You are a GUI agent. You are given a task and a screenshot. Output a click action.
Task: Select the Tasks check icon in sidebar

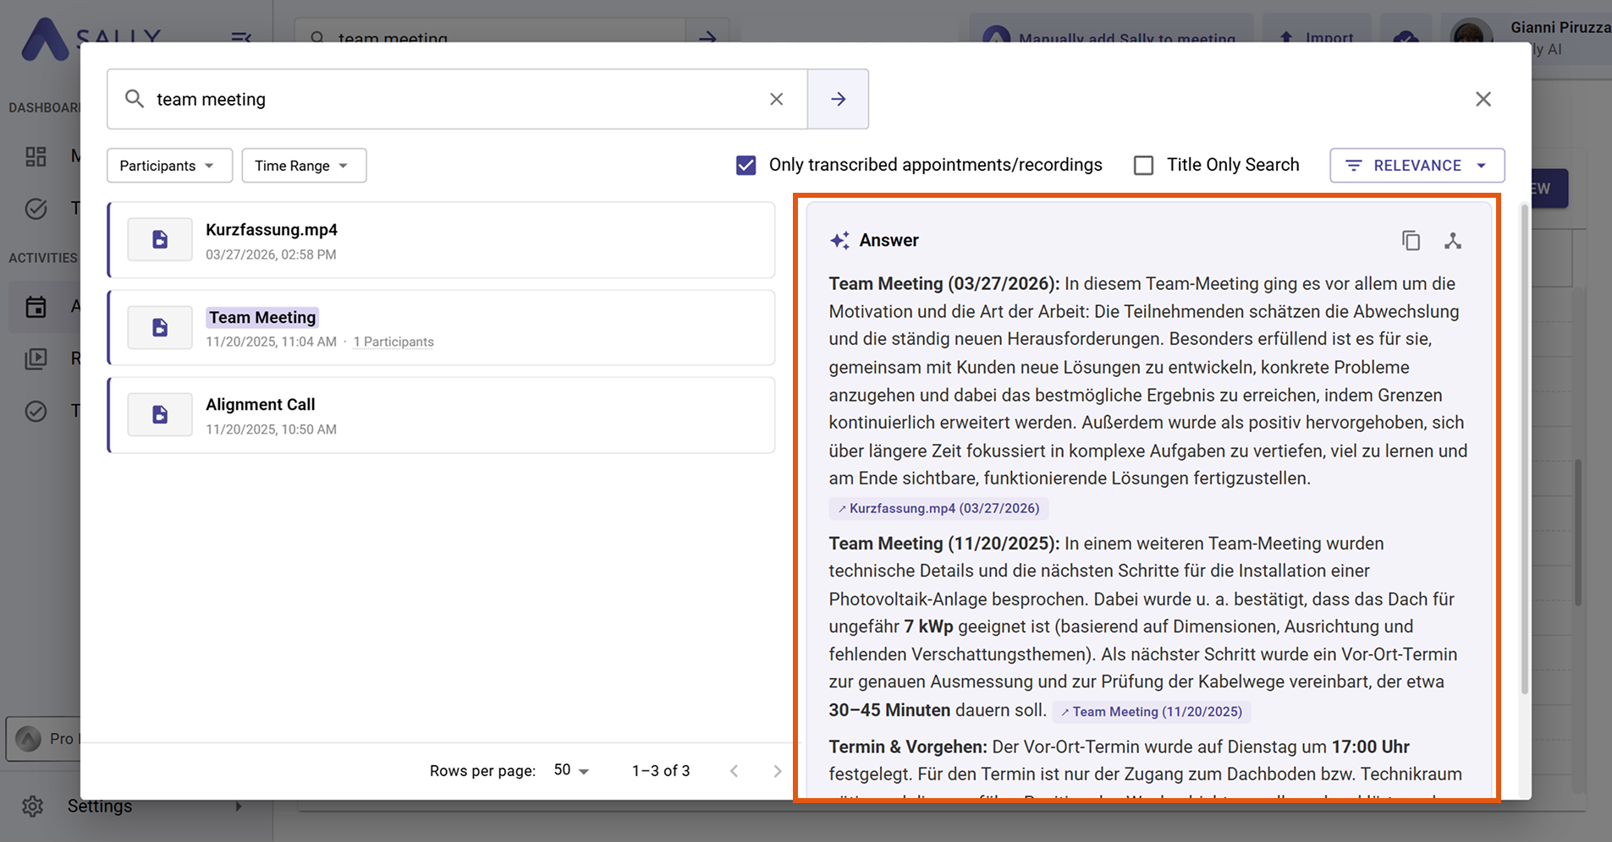(x=36, y=412)
